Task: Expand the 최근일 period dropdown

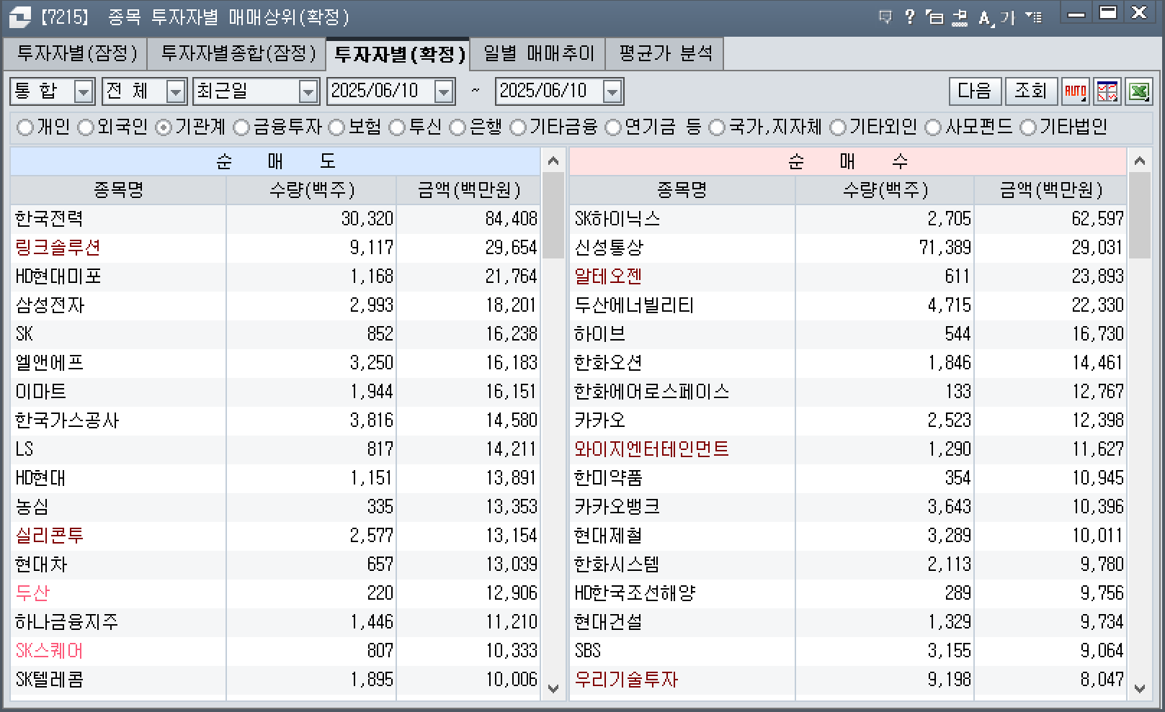Action: click(x=308, y=91)
